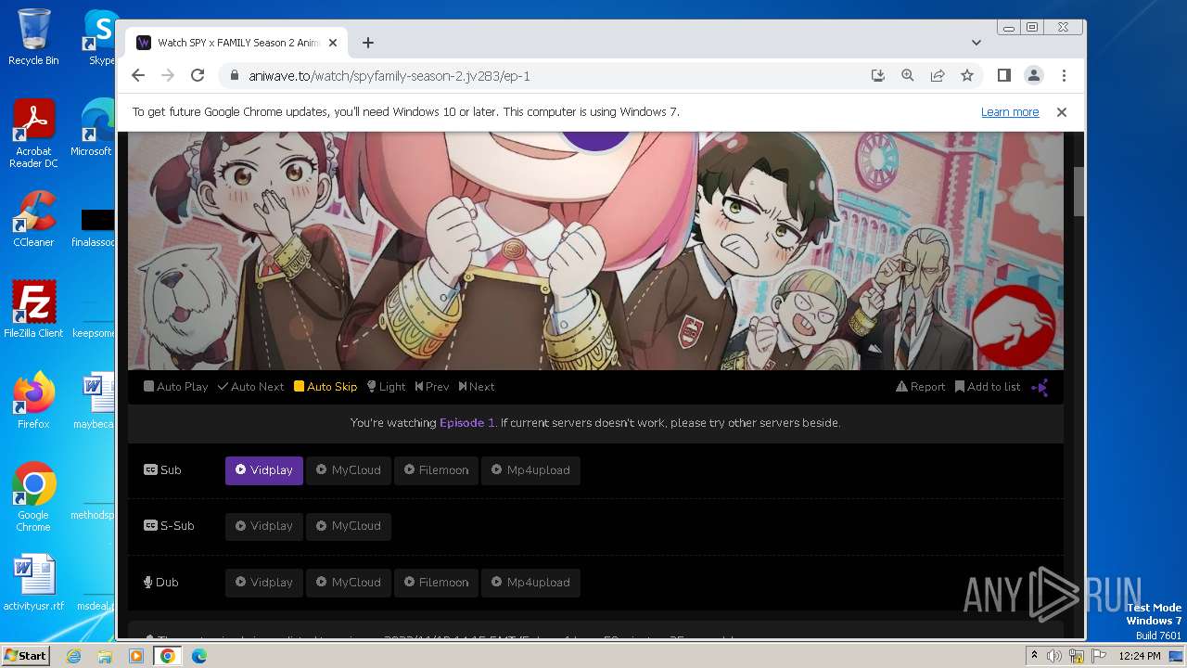The image size is (1187, 668).
Task: Select the S-Sub Vidplay server
Action: [264, 526]
